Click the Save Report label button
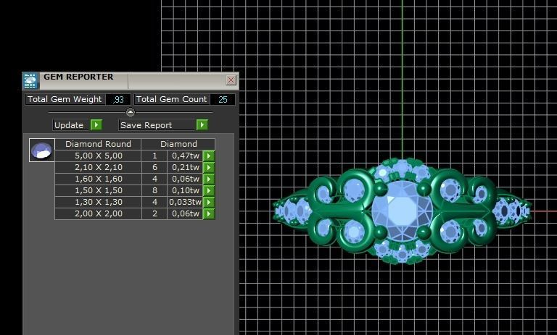This screenshot has height=335, width=557. click(x=157, y=124)
